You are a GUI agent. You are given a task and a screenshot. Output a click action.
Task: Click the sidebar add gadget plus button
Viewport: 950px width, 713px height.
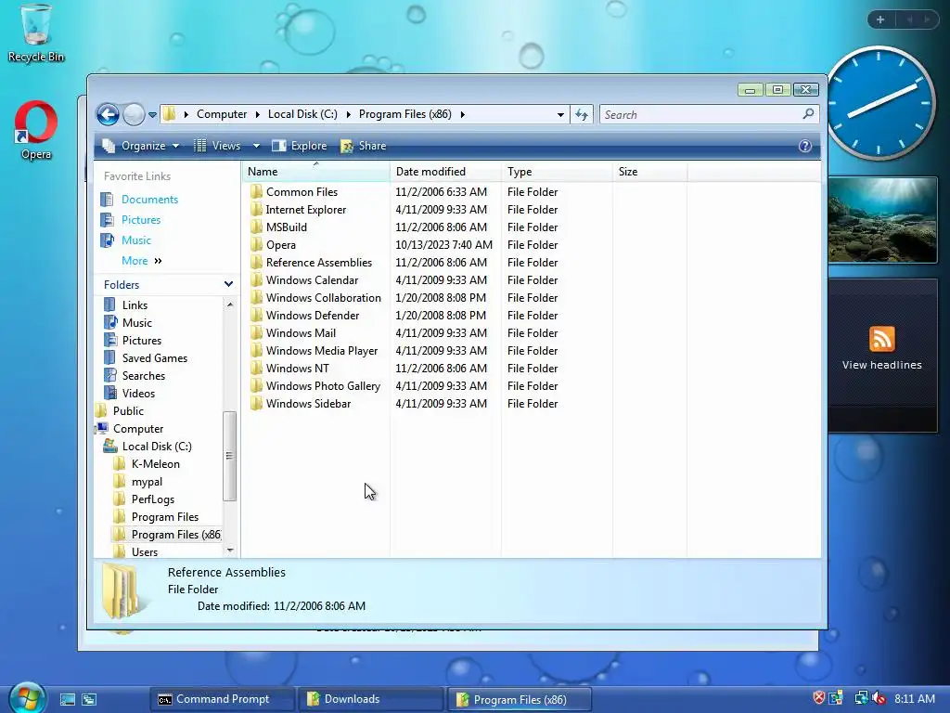880,19
